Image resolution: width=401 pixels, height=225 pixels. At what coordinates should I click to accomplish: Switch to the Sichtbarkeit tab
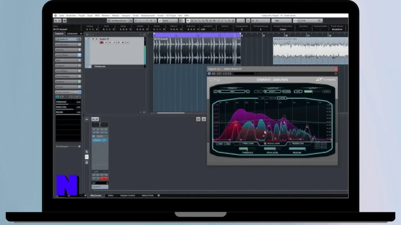point(72,34)
